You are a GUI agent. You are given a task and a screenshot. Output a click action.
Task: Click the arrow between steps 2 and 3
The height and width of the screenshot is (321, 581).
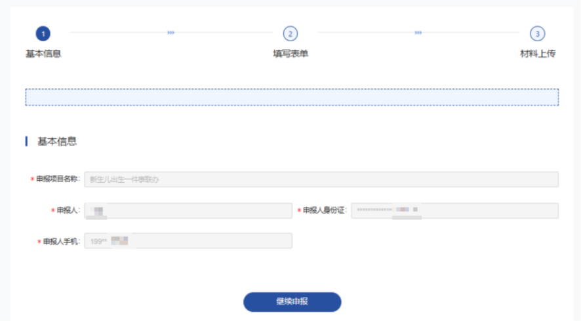click(418, 32)
